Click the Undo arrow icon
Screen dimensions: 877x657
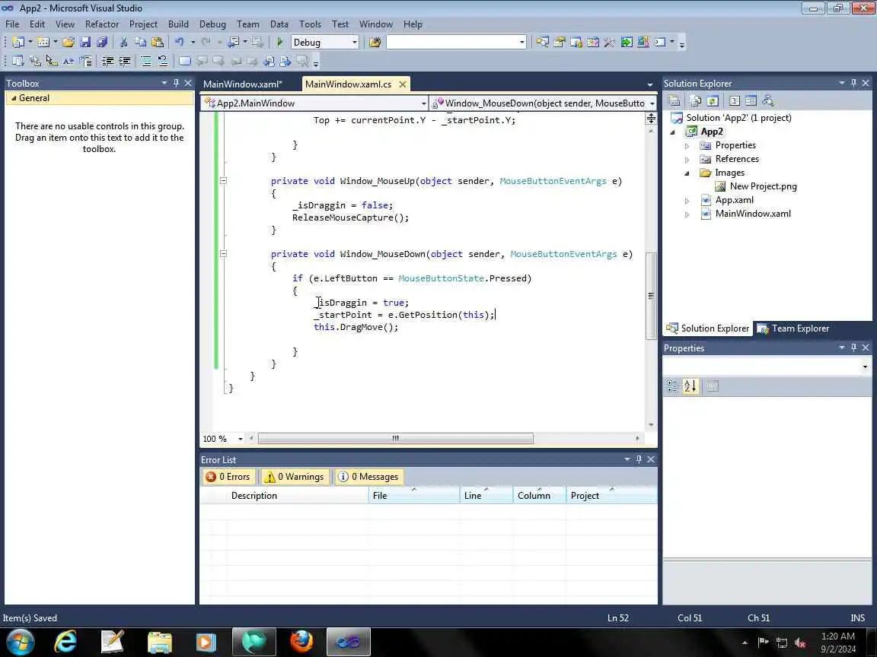(179, 42)
